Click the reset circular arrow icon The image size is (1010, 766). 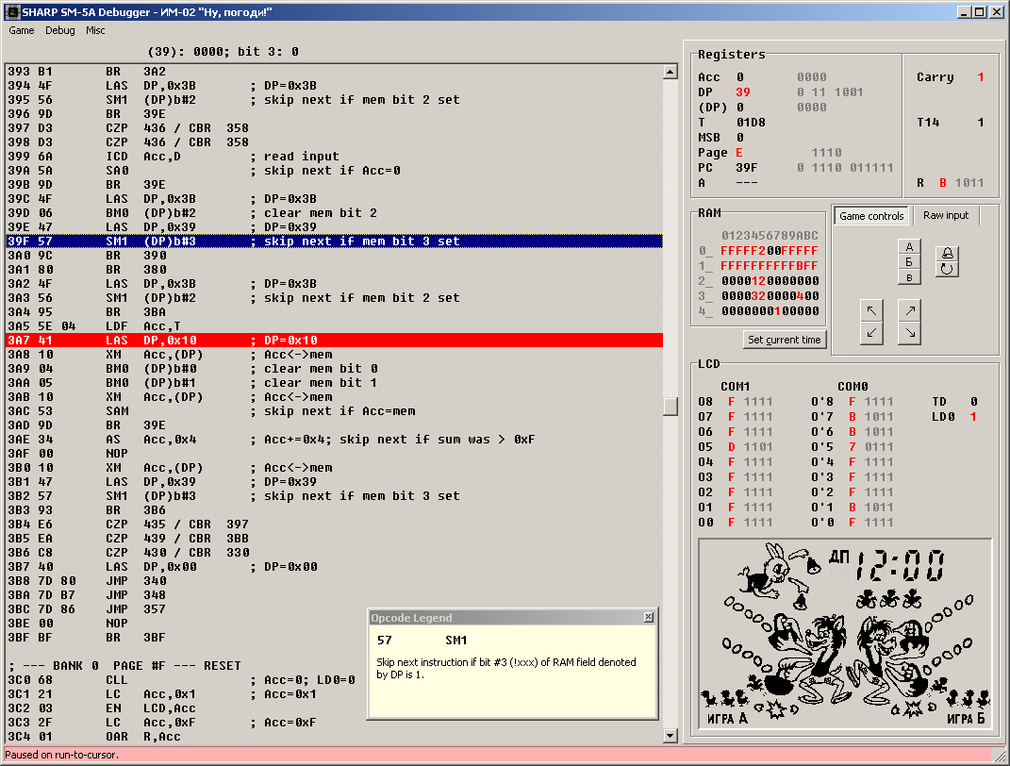click(x=947, y=269)
